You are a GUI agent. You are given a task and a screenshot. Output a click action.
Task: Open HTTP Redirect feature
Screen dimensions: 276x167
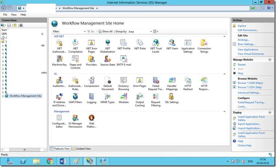[x=188, y=83]
